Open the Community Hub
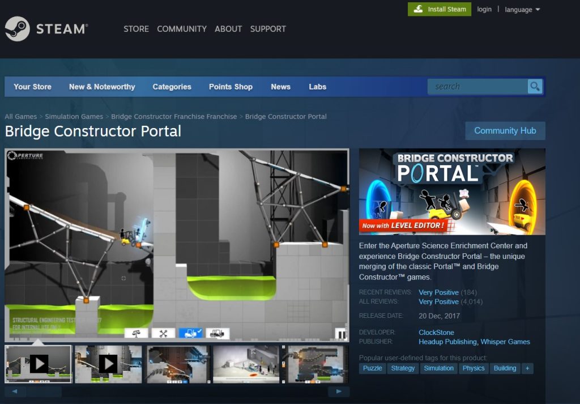580x404 pixels. point(505,130)
